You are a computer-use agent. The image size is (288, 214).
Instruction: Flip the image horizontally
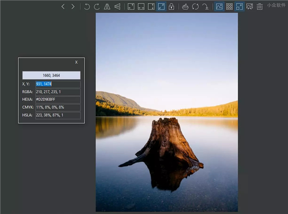[107, 7]
